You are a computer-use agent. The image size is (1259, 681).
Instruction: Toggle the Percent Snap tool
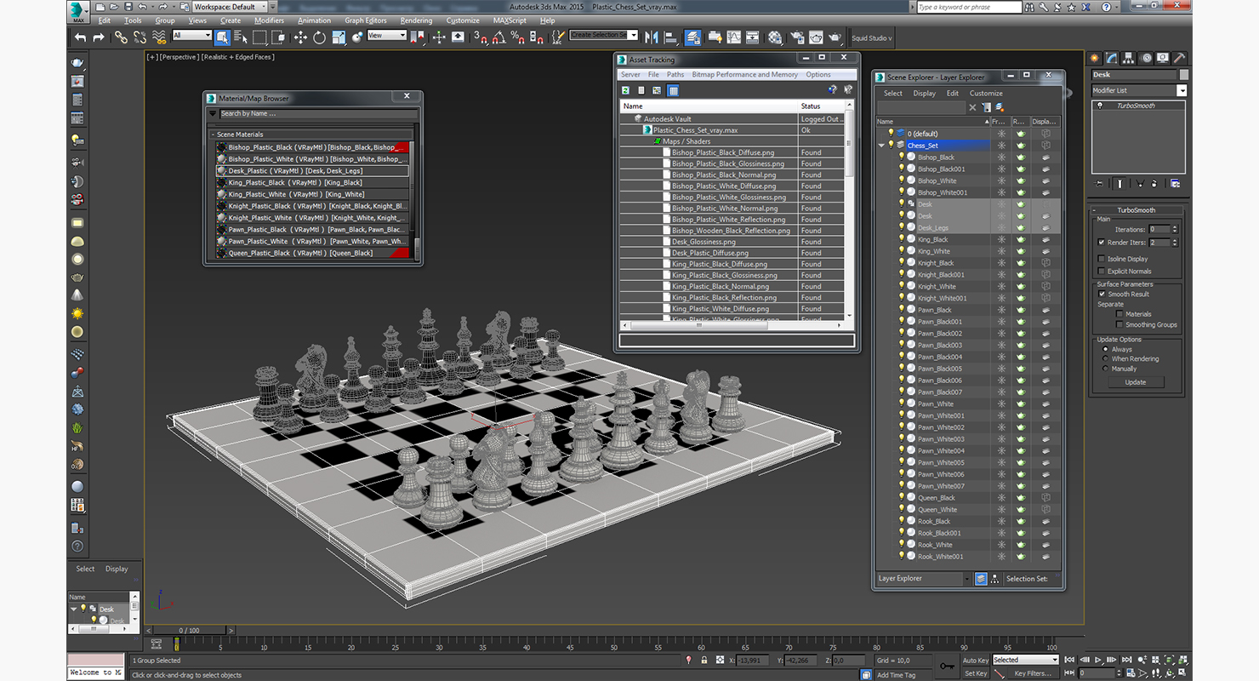517,37
